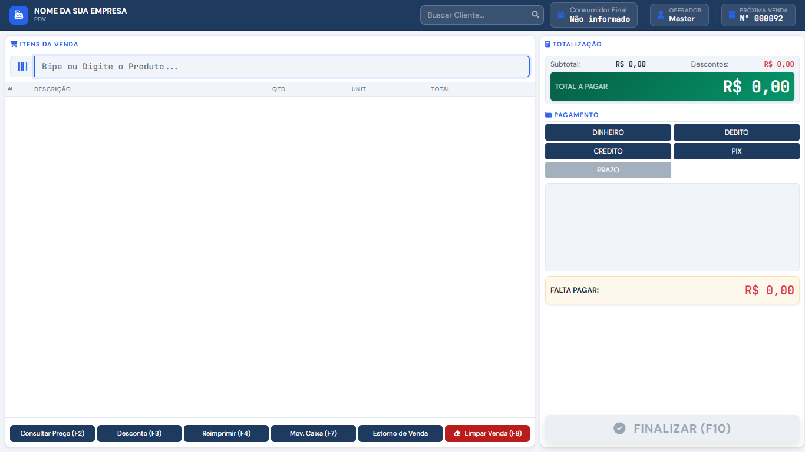Click the operator user icon
This screenshot has width=805, height=452.
661,15
